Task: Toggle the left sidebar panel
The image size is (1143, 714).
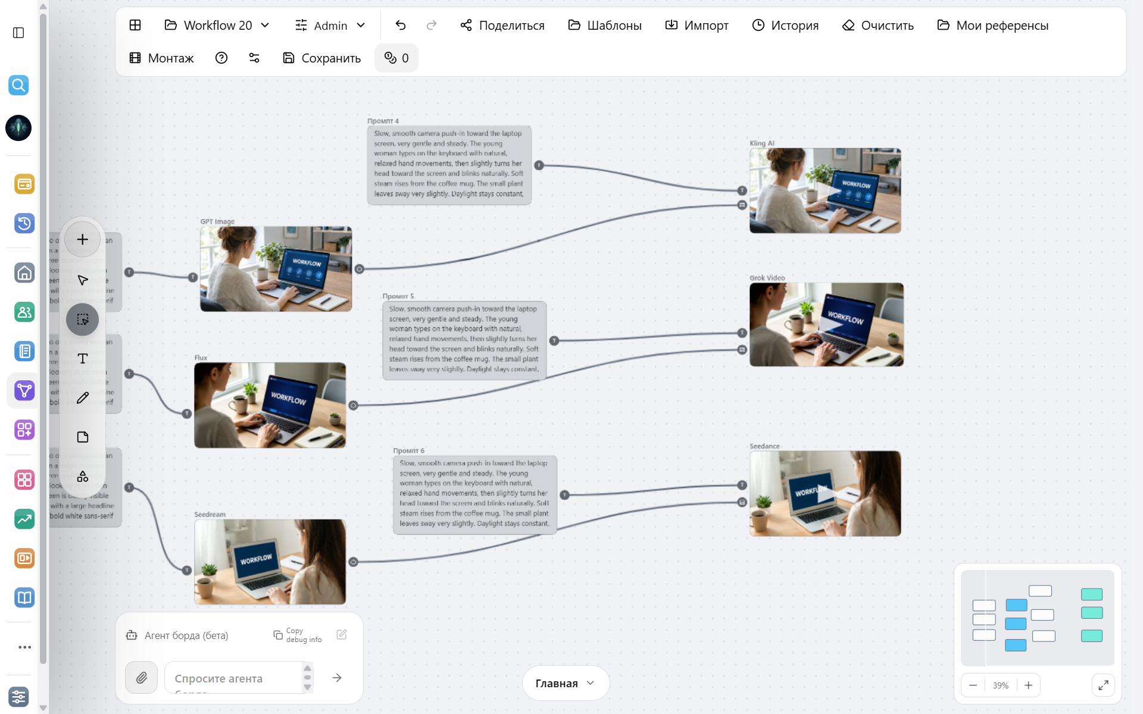Action: [18, 33]
